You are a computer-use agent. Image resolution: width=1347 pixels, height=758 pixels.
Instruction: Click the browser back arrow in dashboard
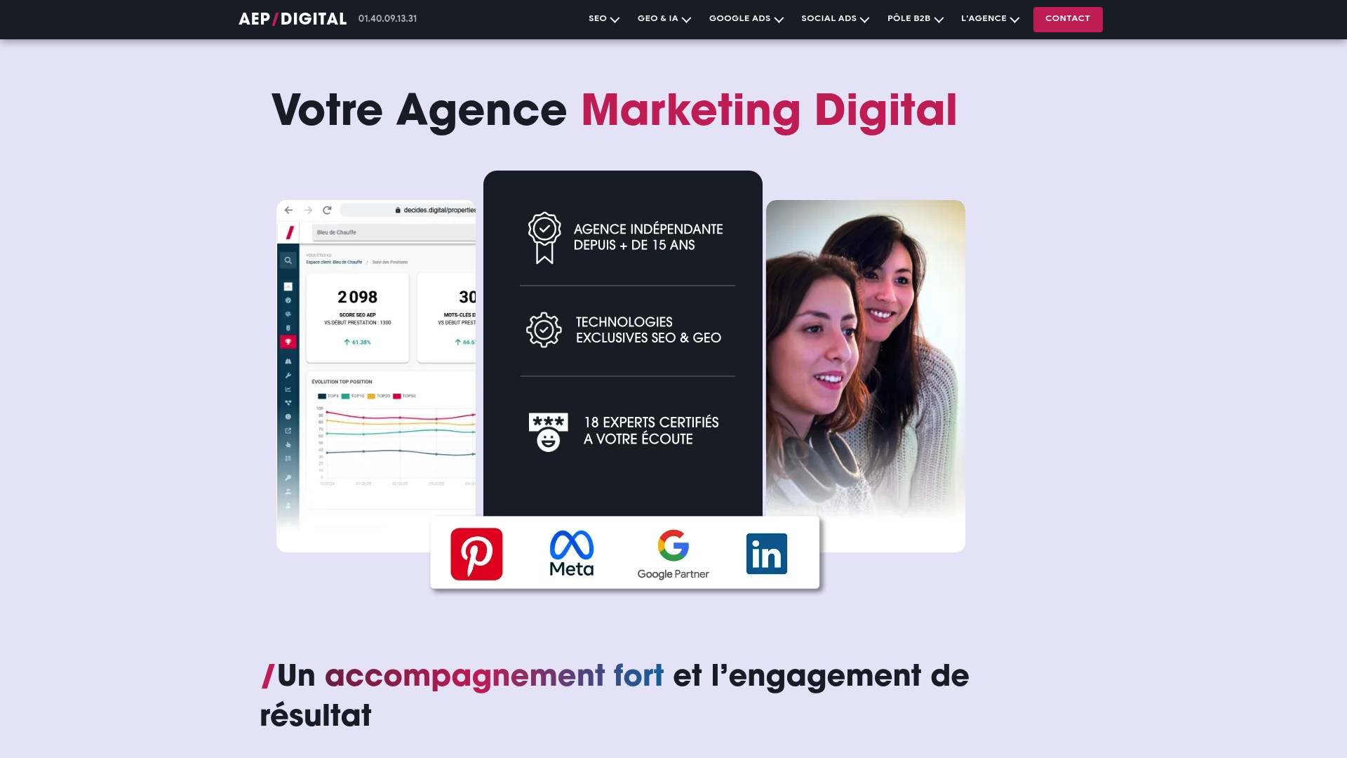[x=288, y=210]
